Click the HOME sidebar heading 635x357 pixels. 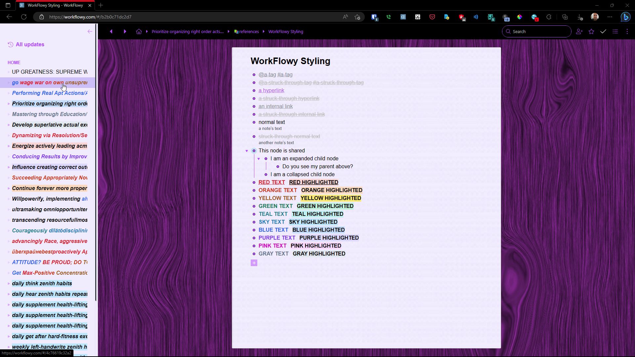[14, 62]
